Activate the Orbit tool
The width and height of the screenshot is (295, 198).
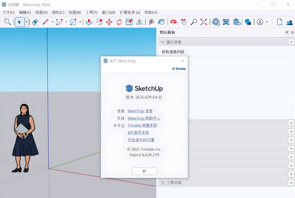173,22
